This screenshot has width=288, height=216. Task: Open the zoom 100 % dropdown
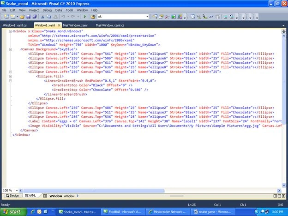click(17, 191)
